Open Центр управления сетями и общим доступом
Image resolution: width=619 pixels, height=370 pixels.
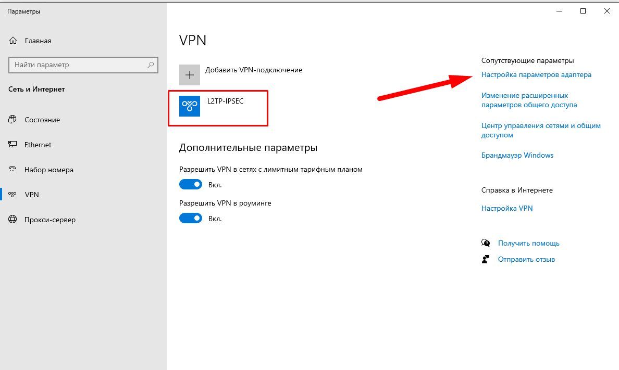point(541,130)
